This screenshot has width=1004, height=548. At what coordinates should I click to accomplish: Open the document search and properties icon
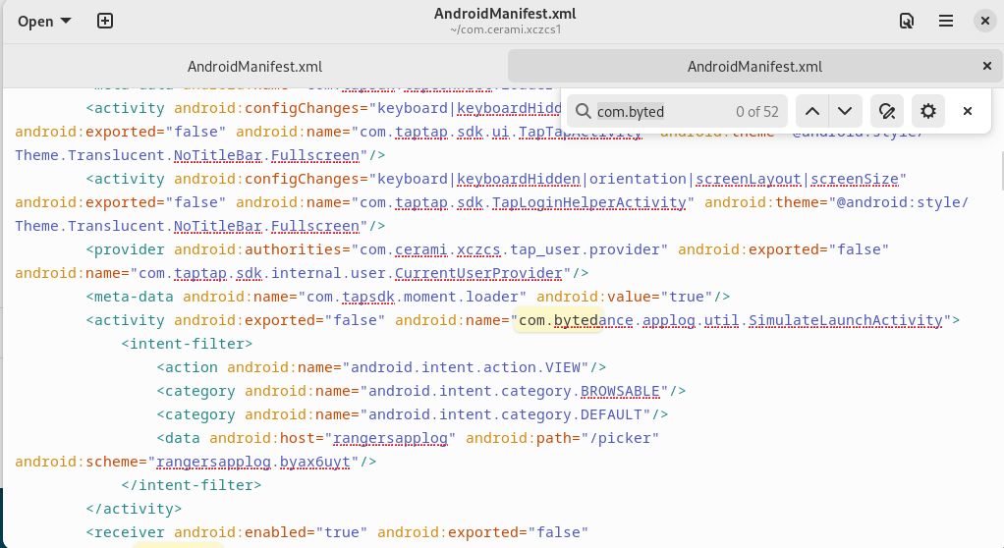[x=907, y=22]
